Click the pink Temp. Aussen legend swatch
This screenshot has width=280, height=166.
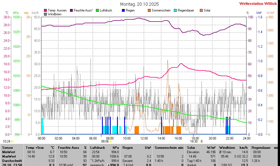(45, 10)
